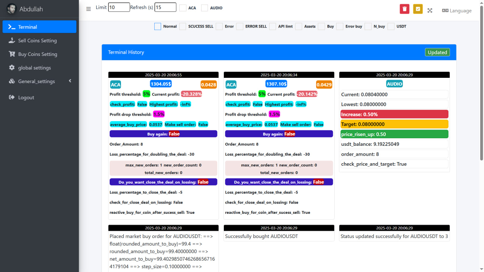Check the Normal filter checkbox
Screen dimensions: 484x272
158,26
